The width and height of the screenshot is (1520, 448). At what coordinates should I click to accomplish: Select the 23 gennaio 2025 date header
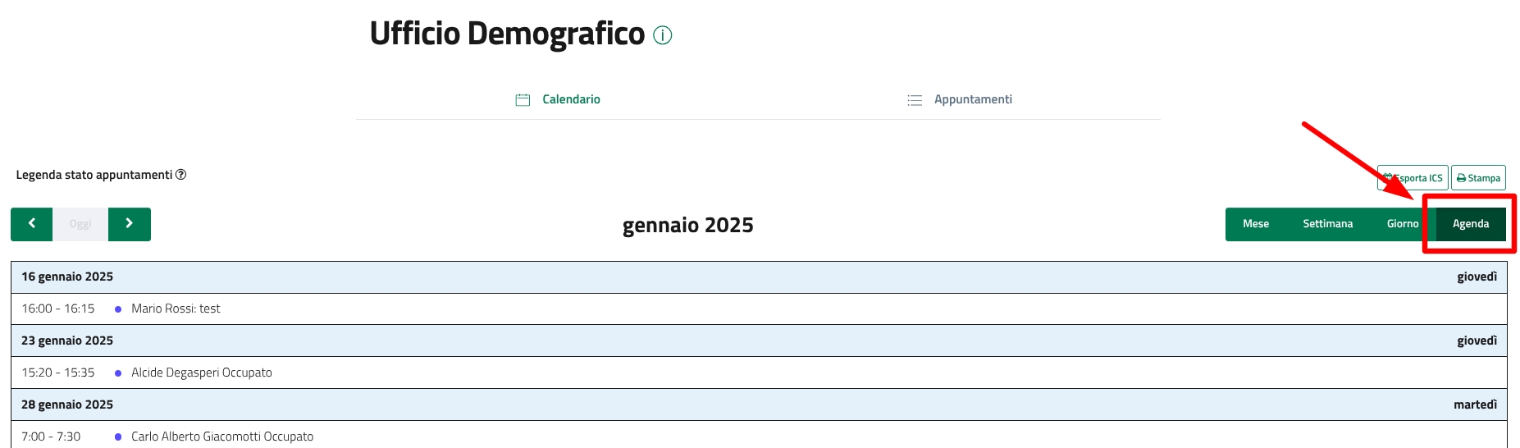pyautogui.click(x=67, y=341)
